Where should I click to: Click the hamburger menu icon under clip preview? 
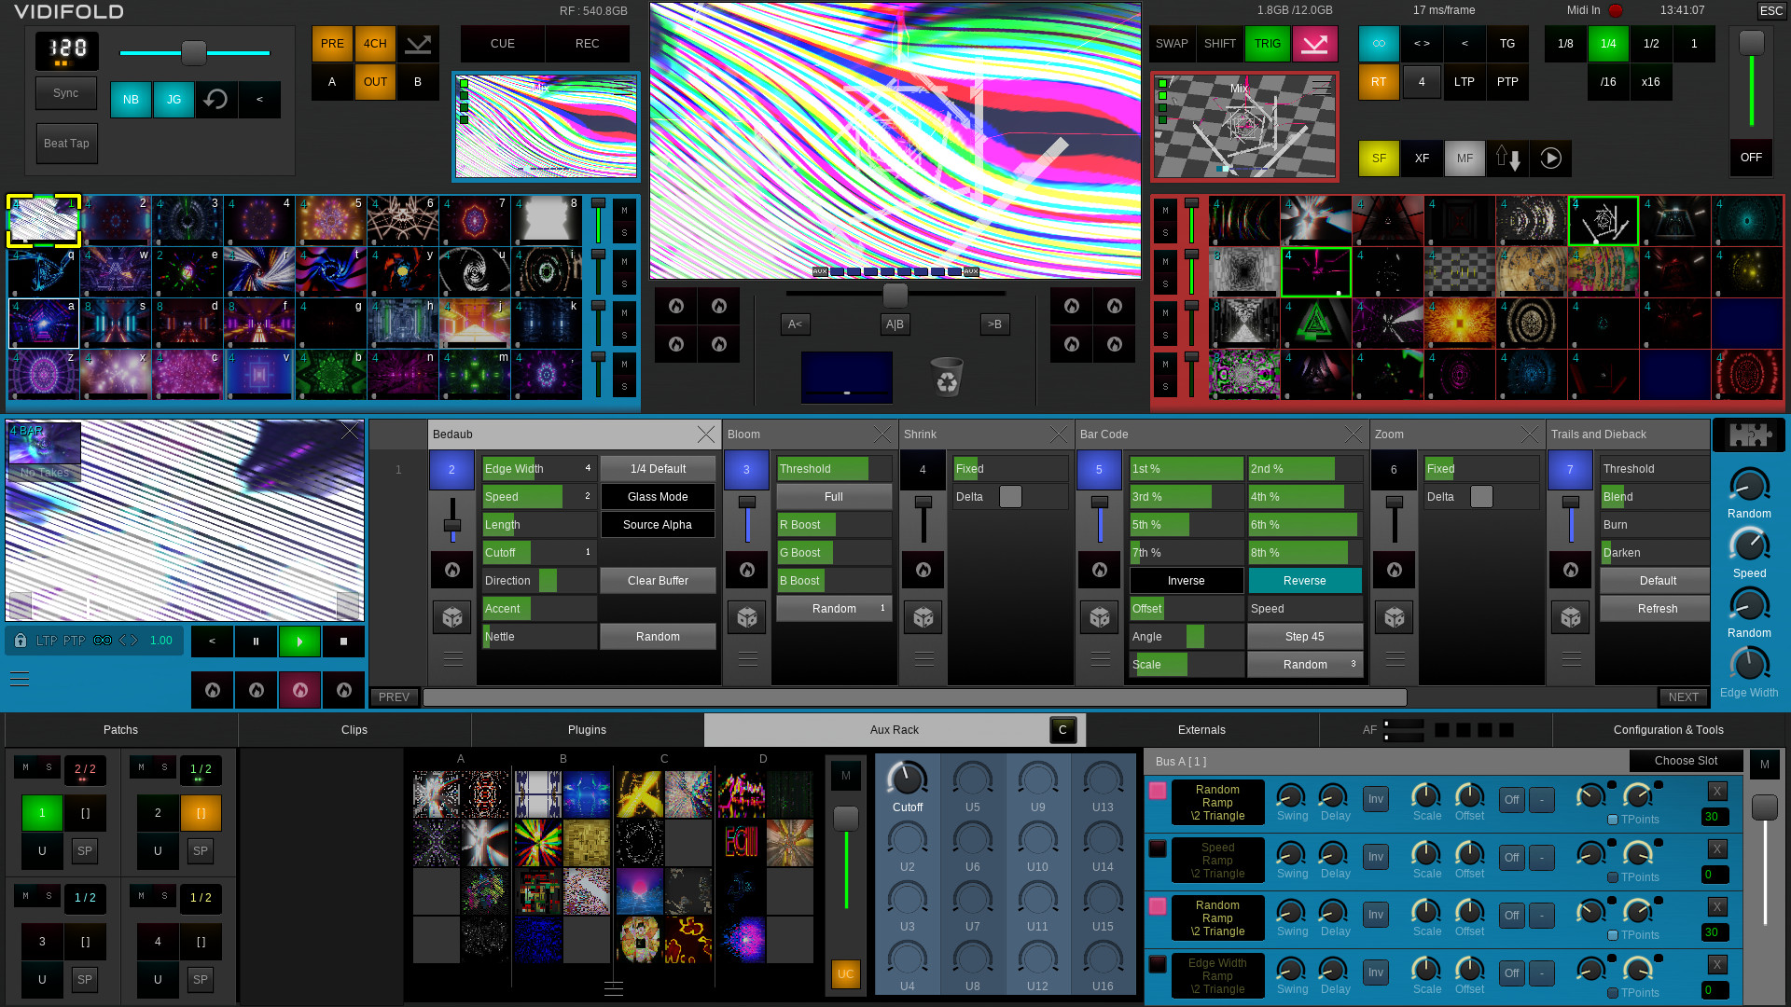[20, 679]
